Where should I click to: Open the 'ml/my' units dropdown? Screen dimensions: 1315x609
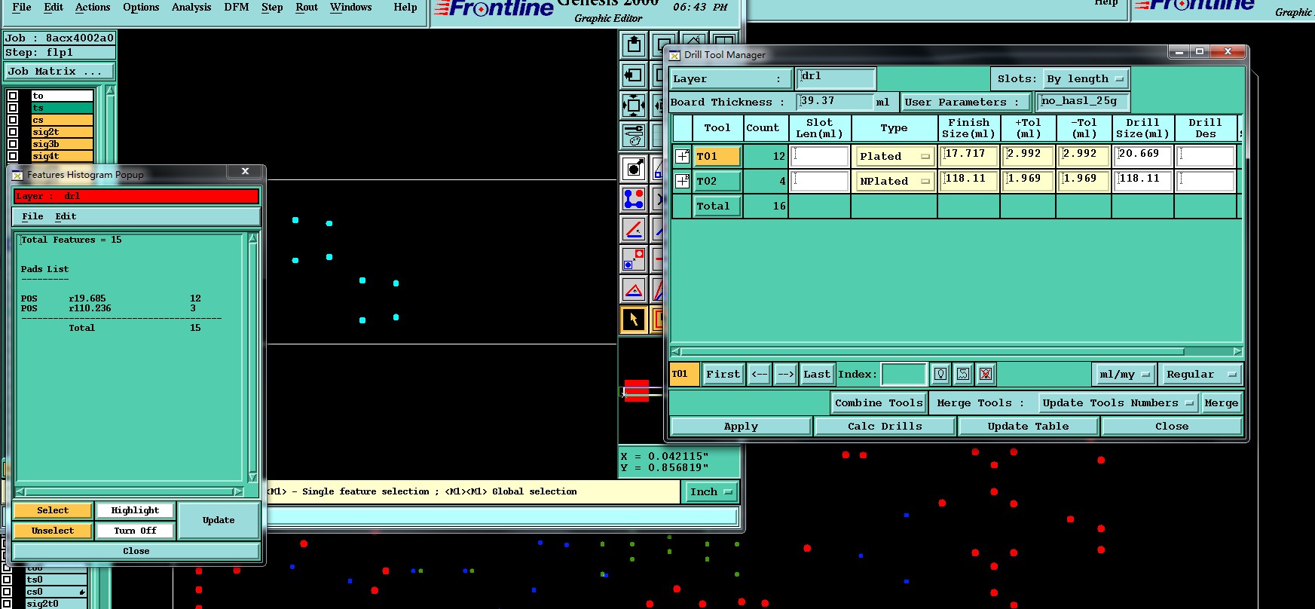1124,374
